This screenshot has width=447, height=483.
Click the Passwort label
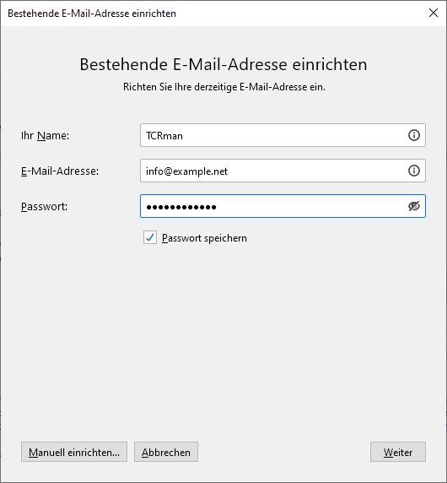point(45,206)
